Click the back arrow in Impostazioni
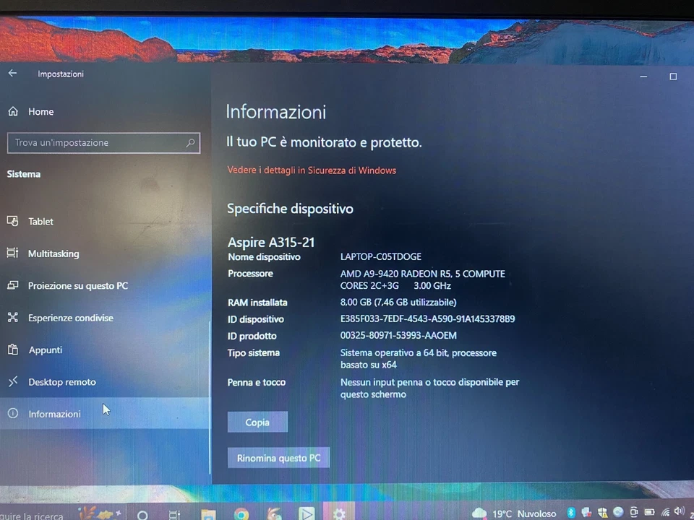 pyautogui.click(x=12, y=73)
